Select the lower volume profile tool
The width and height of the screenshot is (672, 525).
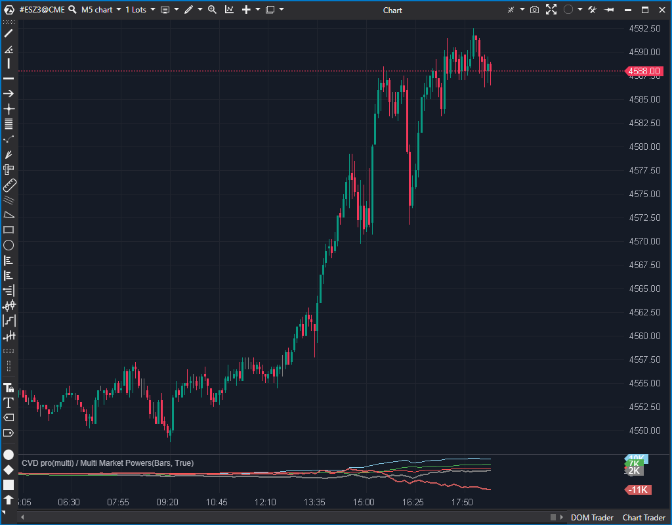[9, 275]
